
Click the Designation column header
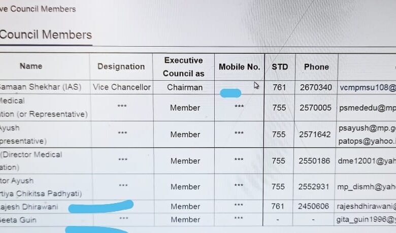121,66
